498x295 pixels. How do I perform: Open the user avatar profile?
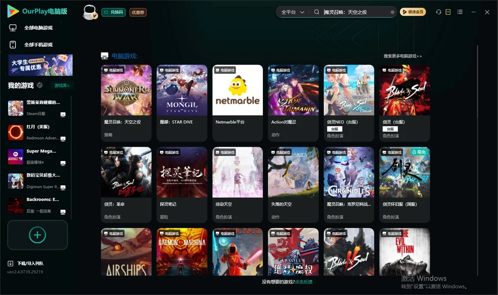click(x=90, y=12)
